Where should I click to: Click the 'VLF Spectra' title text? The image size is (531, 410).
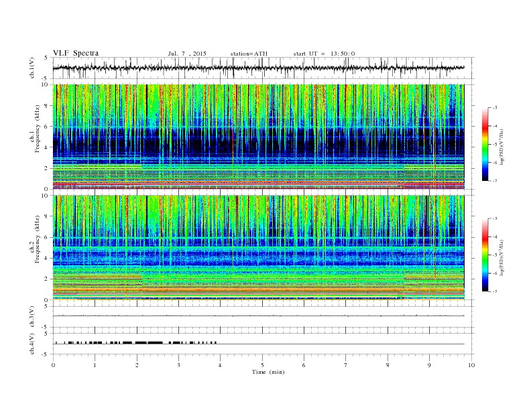(76, 53)
